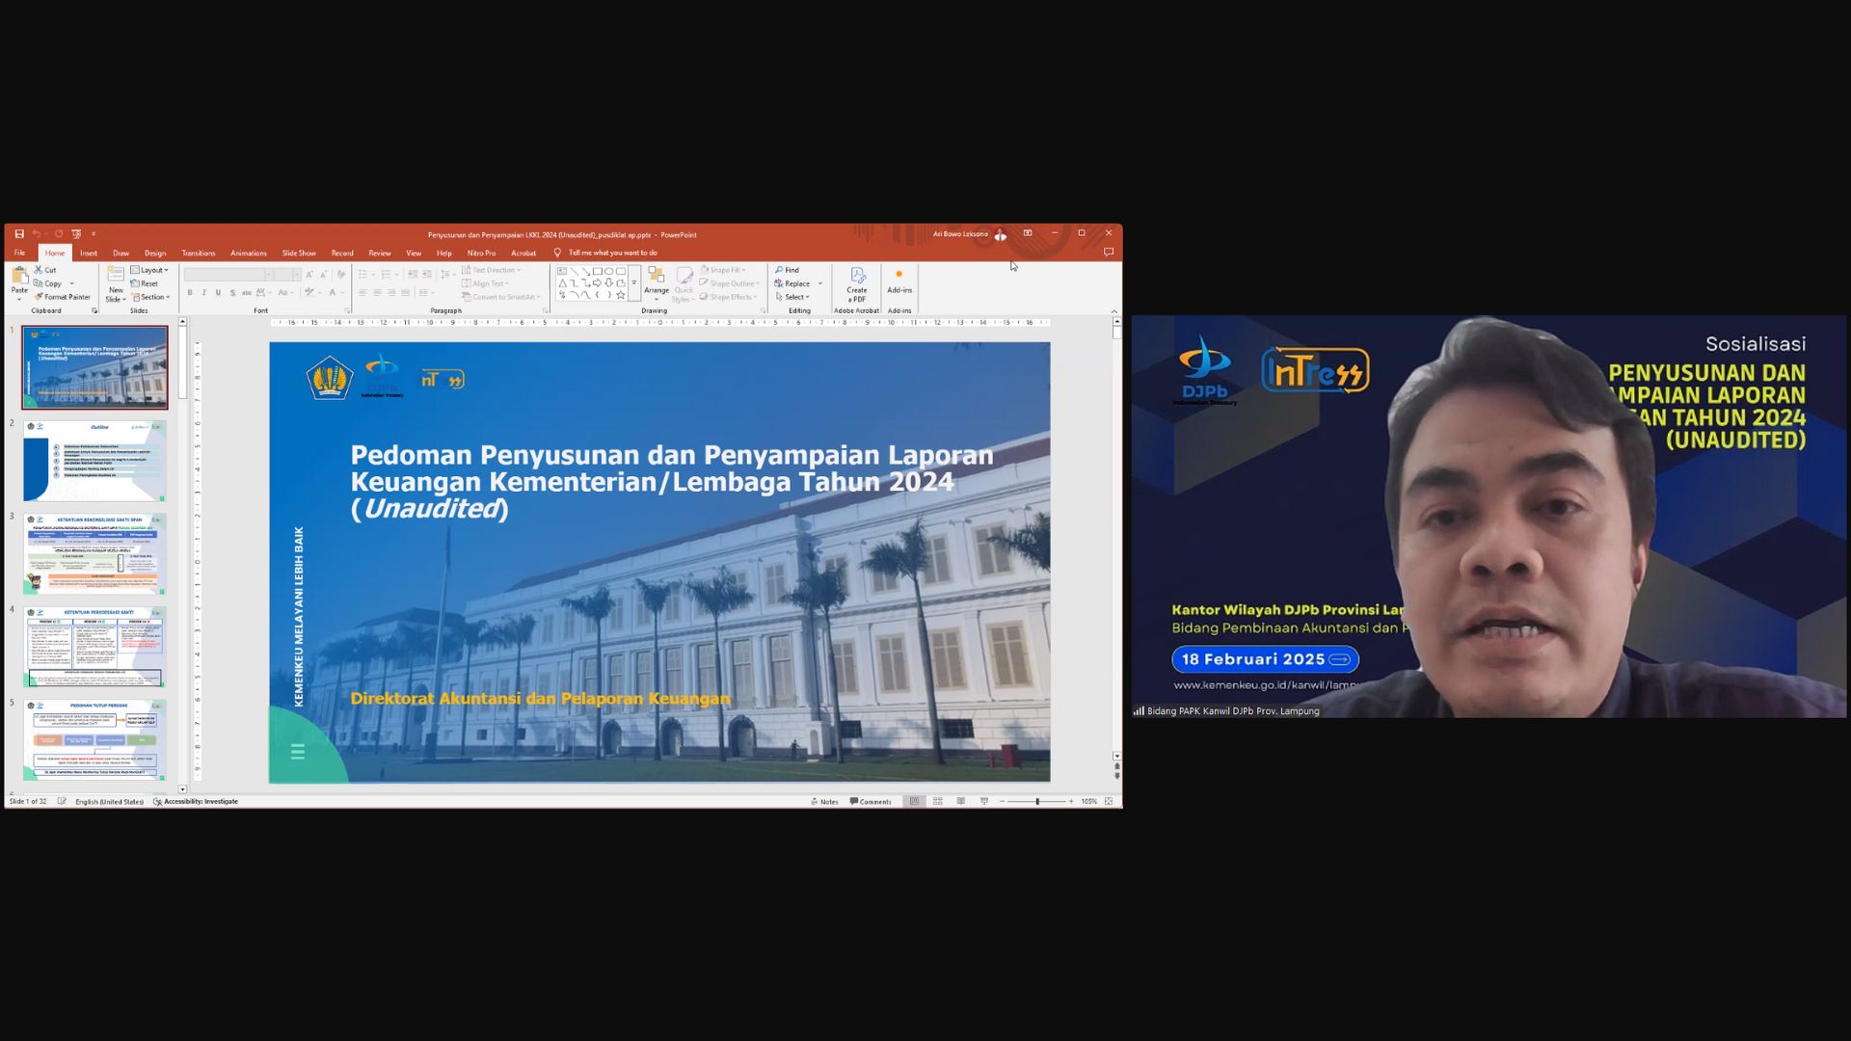Click Accessibility: Investigate in status bar
Viewport: 1851px width, 1041px height.
click(x=197, y=801)
